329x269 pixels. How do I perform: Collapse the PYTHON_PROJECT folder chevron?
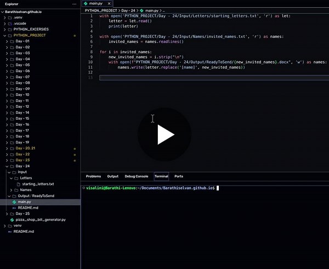4,36
